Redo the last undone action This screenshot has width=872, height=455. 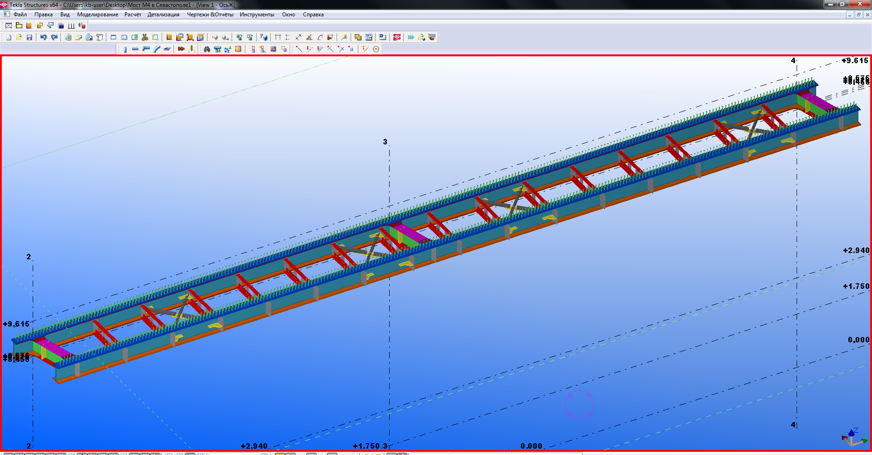(x=54, y=37)
